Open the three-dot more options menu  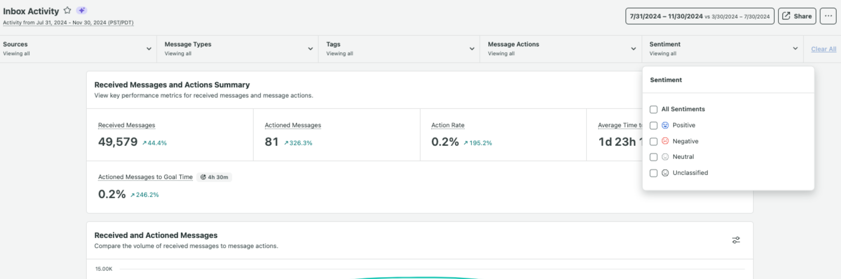[828, 16]
